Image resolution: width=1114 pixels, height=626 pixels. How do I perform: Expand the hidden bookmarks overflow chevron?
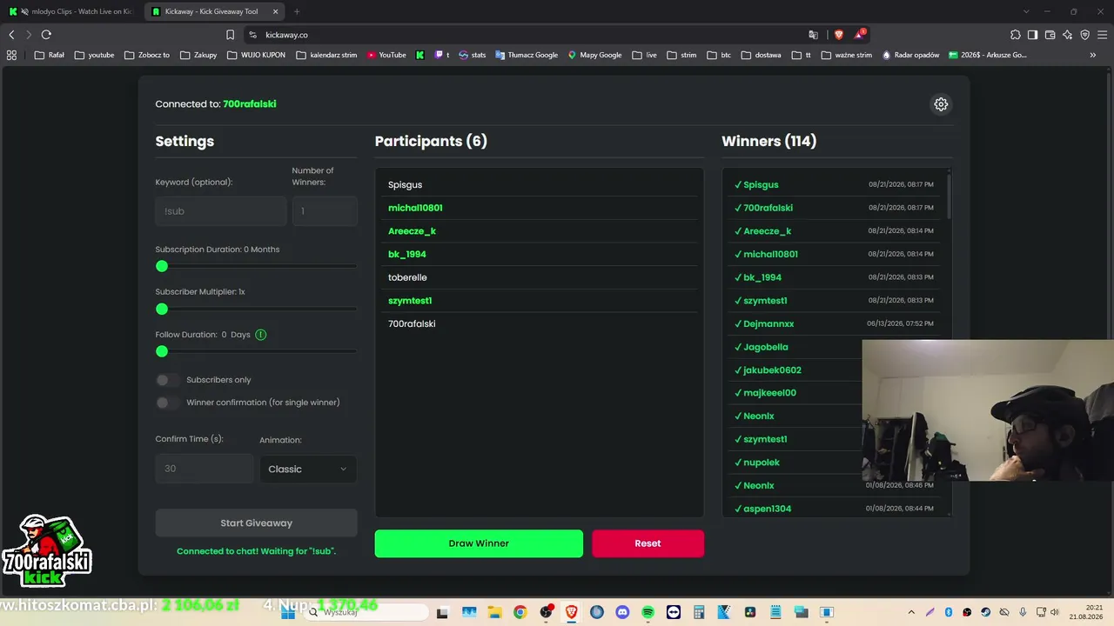(1093, 55)
